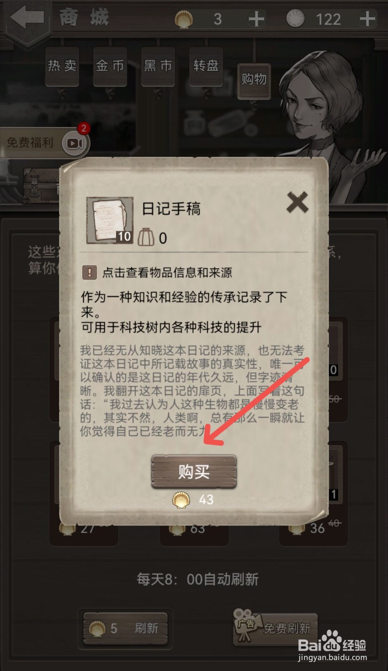Select the 热卖 tab
The width and height of the screenshot is (388, 671).
tap(62, 66)
